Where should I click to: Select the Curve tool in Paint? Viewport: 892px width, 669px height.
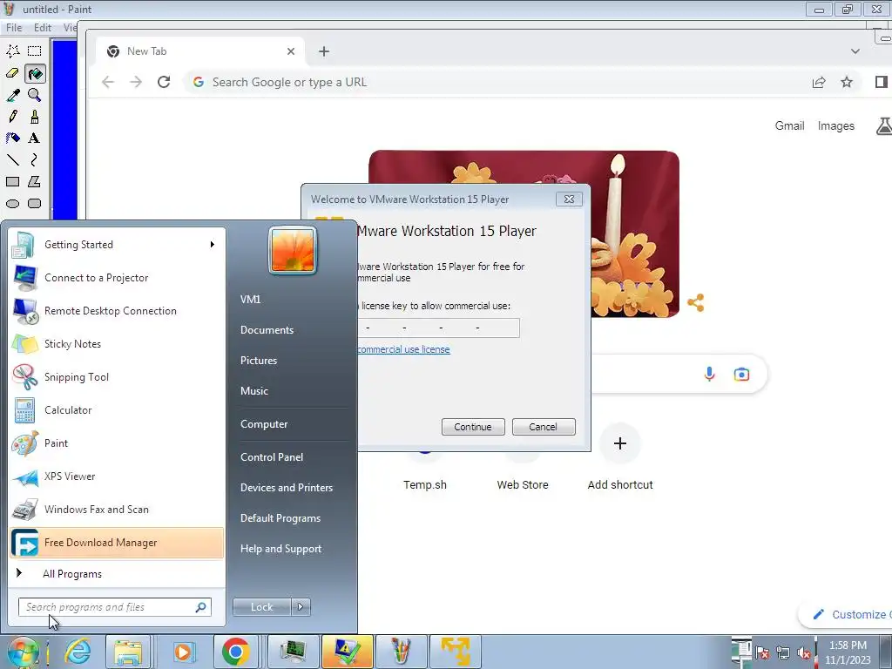click(x=34, y=160)
